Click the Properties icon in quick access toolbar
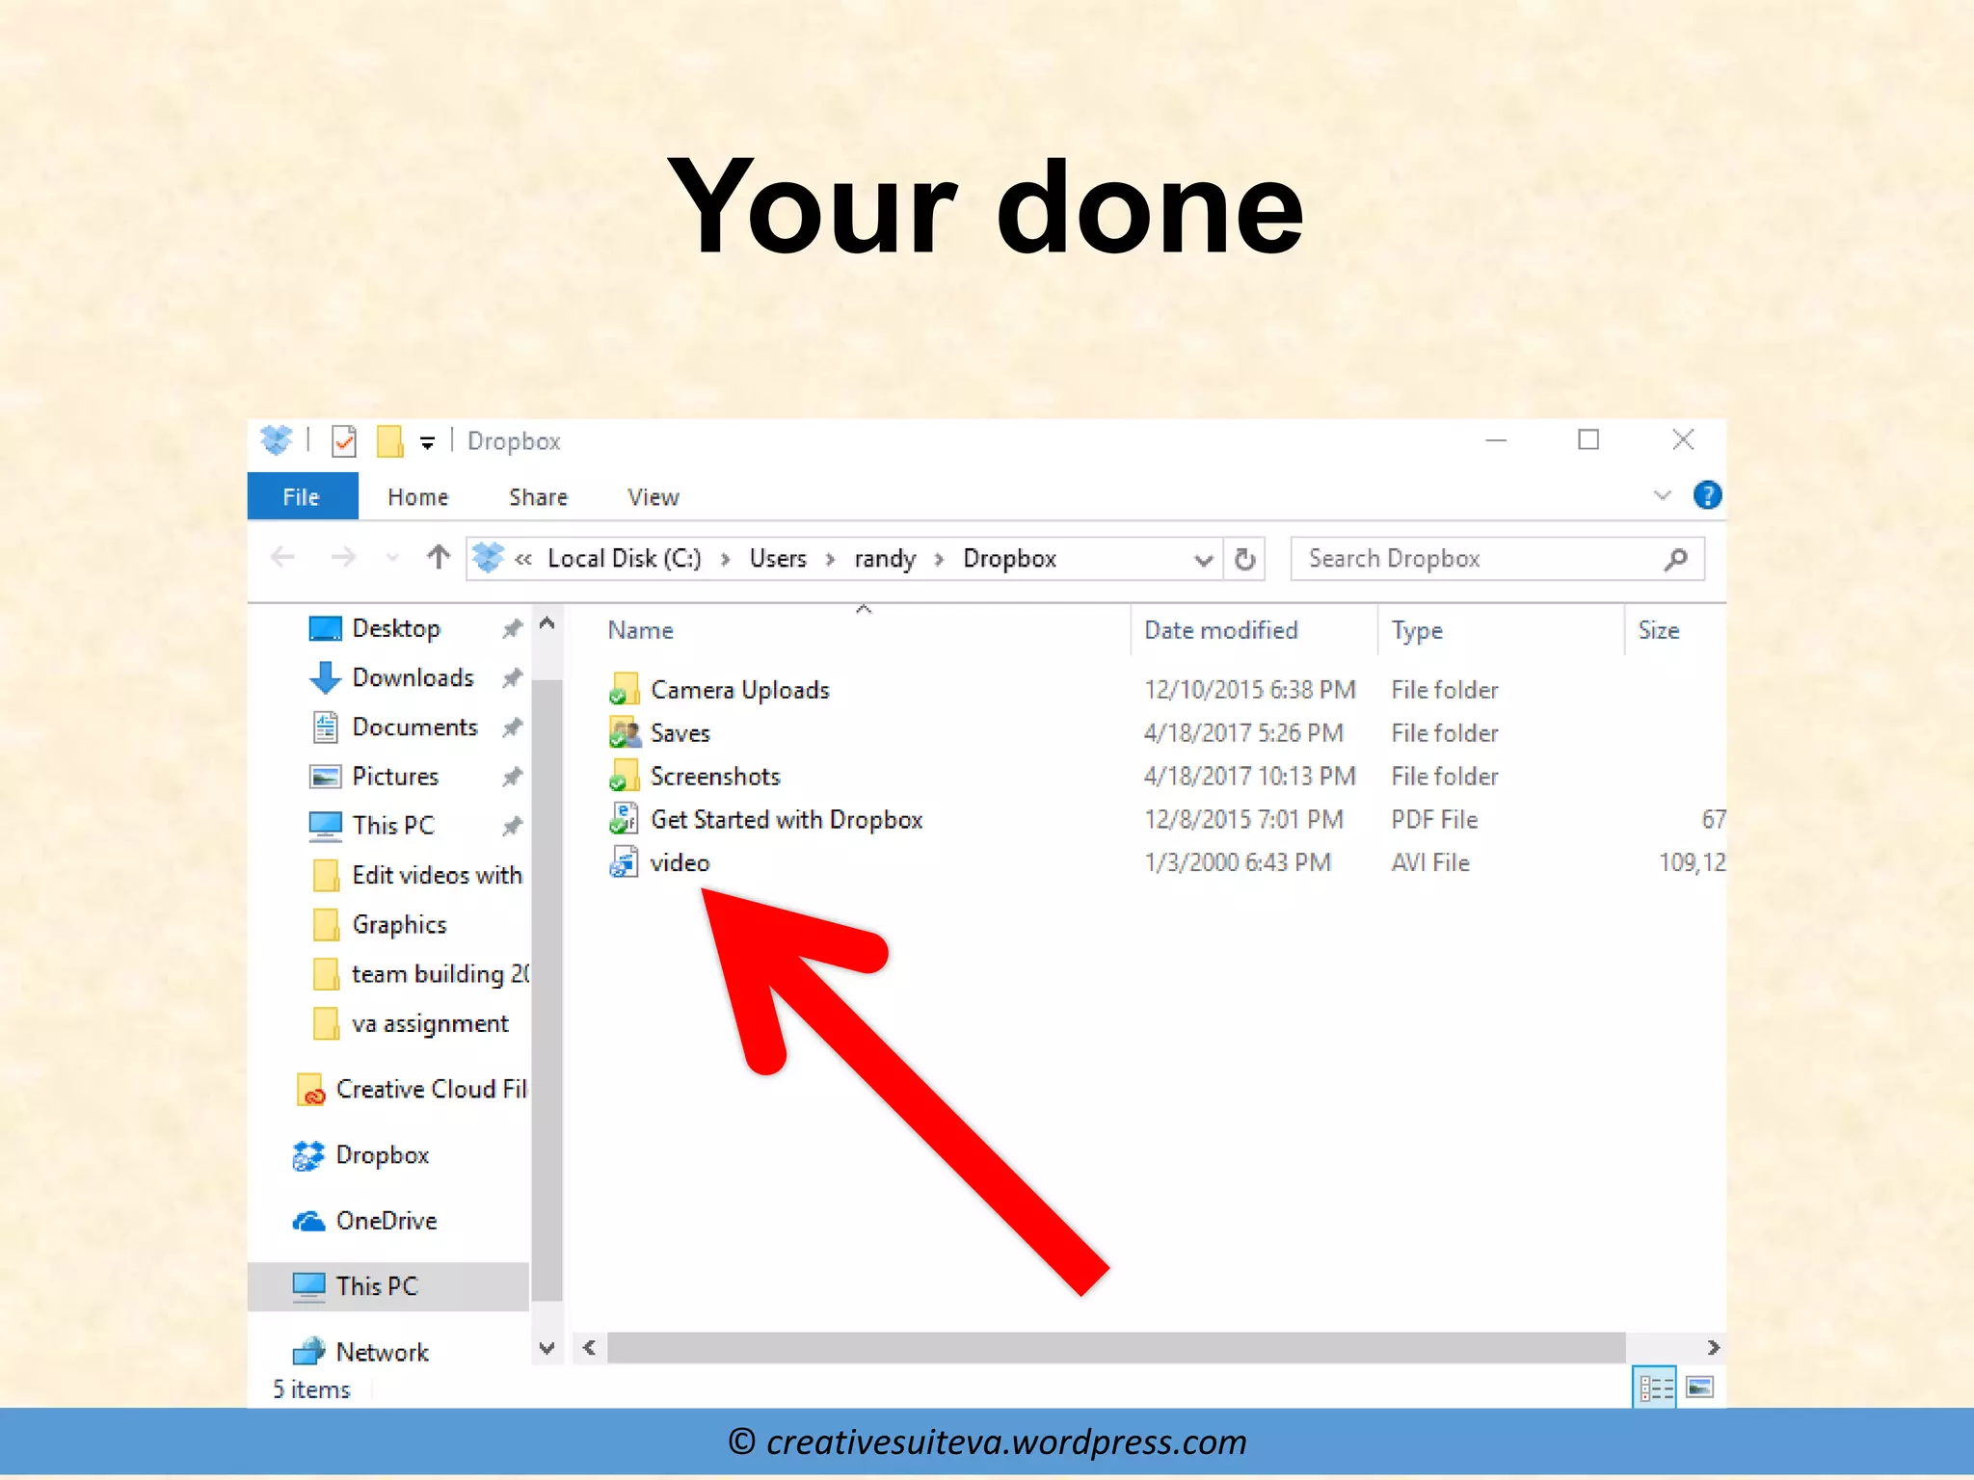Image resolution: width=1974 pixels, height=1480 pixels. click(x=344, y=441)
